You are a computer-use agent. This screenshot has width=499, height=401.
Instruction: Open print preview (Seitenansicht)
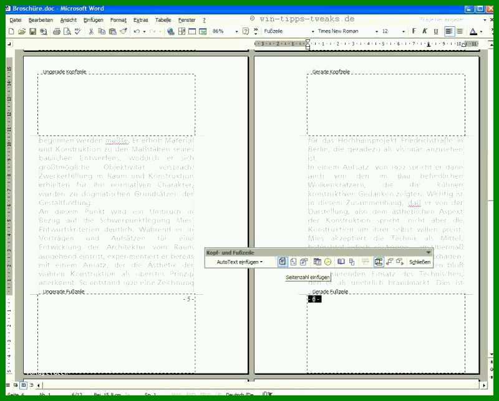click(x=67, y=31)
